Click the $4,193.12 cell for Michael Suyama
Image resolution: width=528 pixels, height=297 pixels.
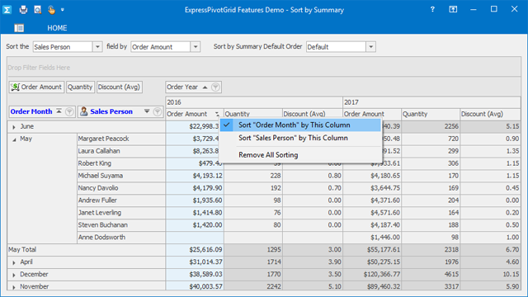click(195, 176)
